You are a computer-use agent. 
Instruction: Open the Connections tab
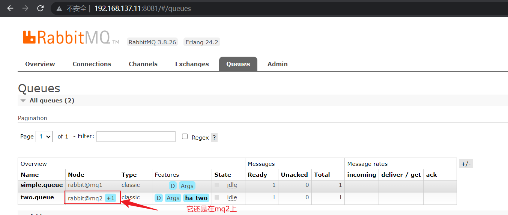pos(92,64)
